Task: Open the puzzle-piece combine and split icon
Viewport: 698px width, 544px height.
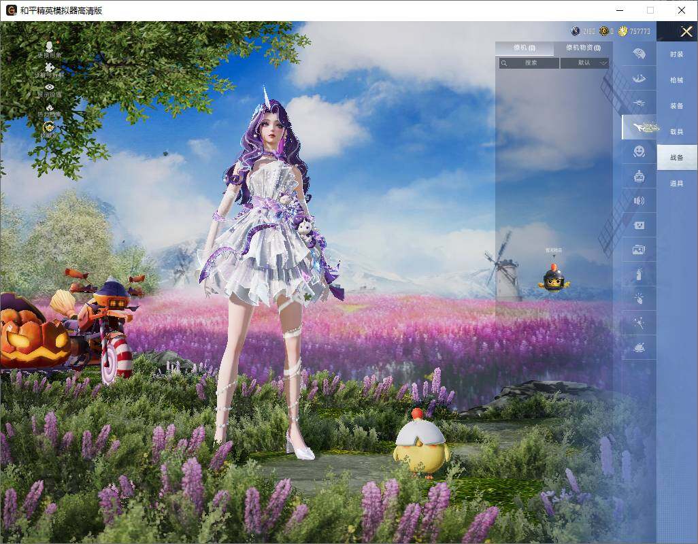Action: 50,67
